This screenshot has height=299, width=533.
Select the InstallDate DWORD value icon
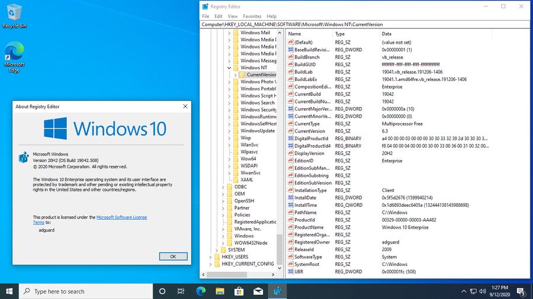290,197
